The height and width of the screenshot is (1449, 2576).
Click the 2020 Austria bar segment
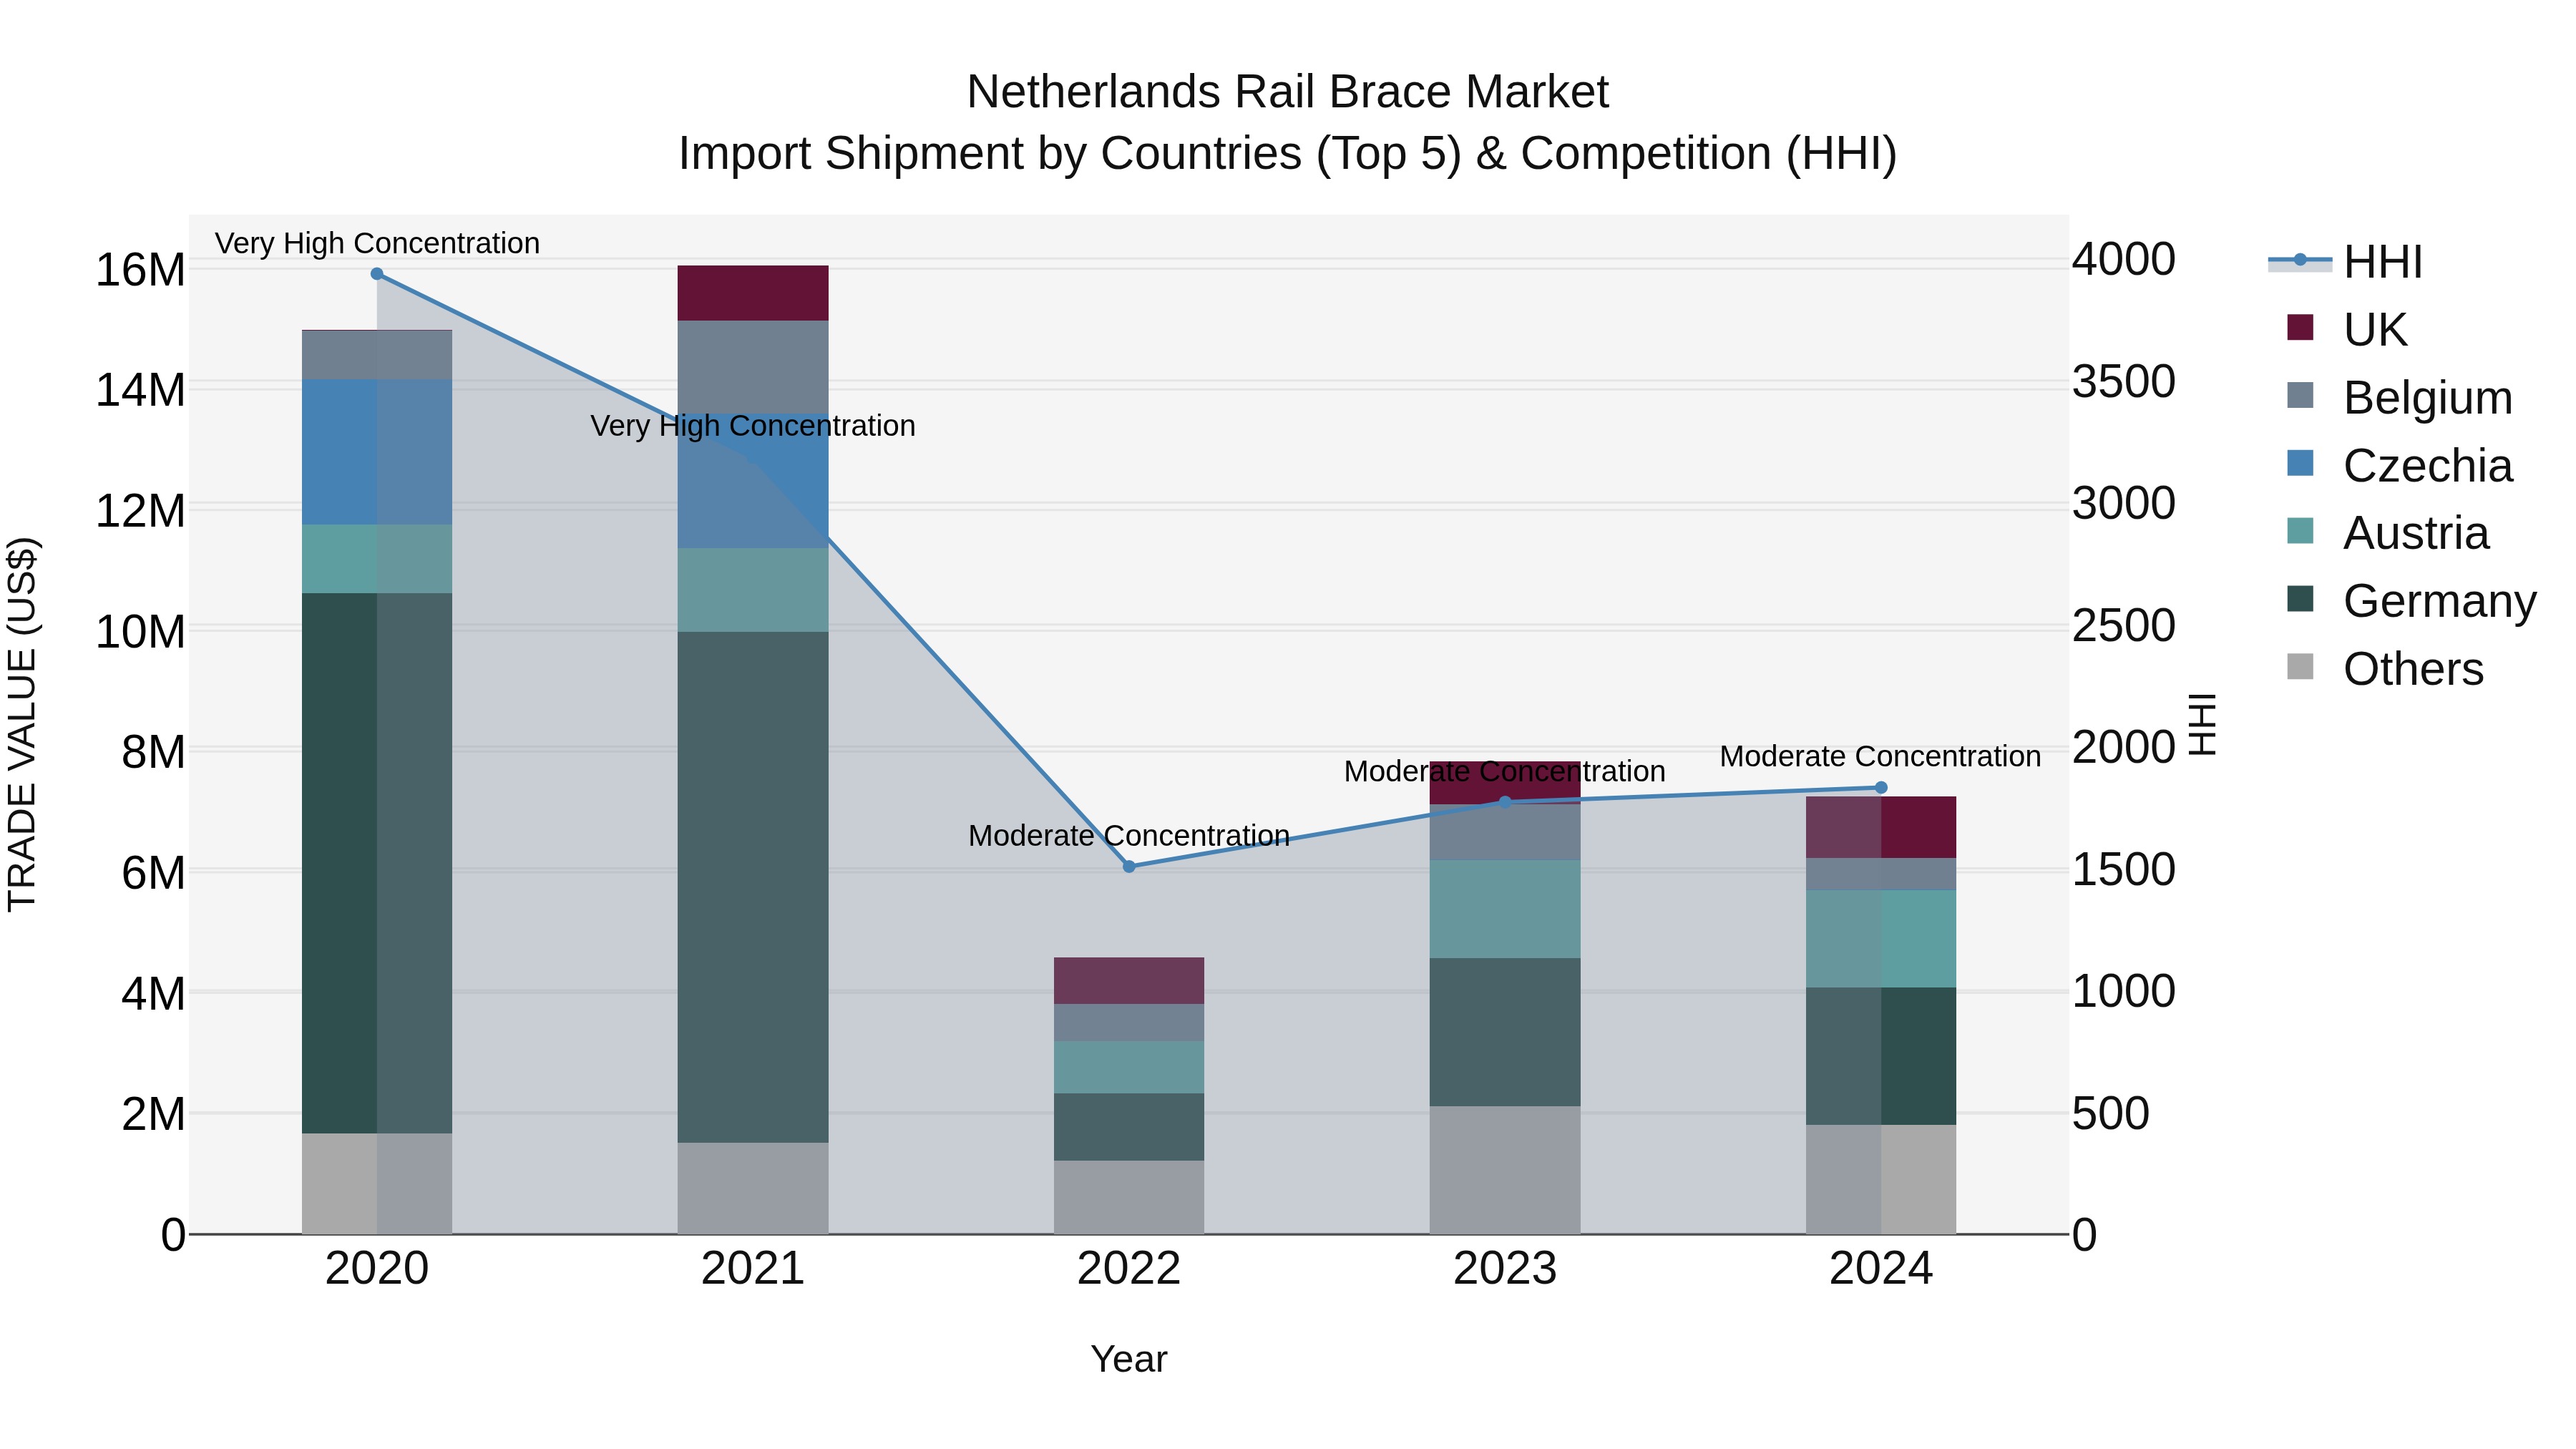(x=377, y=559)
